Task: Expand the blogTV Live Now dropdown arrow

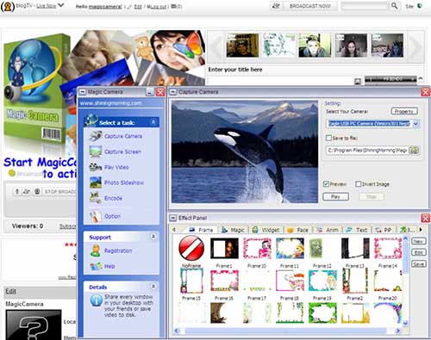Action: click(x=61, y=5)
